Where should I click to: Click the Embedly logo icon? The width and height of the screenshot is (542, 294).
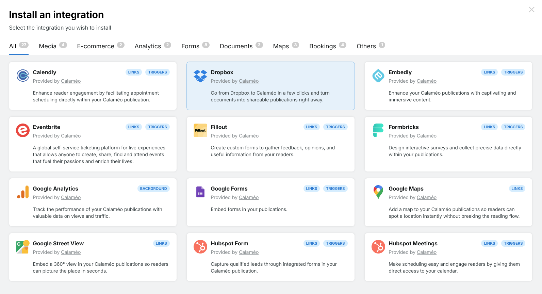378,76
